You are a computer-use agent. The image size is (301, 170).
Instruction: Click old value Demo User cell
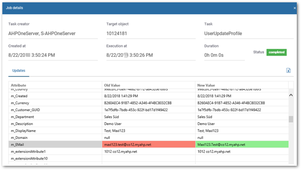pyautogui.click(x=149, y=124)
